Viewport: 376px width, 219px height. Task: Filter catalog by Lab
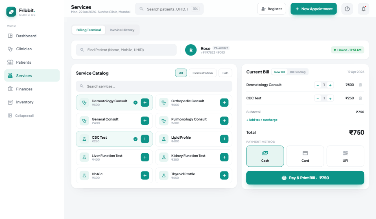click(225, 73)
